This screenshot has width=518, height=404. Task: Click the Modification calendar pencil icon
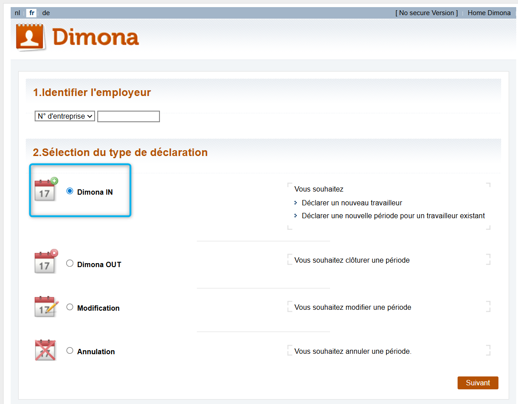click(x=46, y=307)
